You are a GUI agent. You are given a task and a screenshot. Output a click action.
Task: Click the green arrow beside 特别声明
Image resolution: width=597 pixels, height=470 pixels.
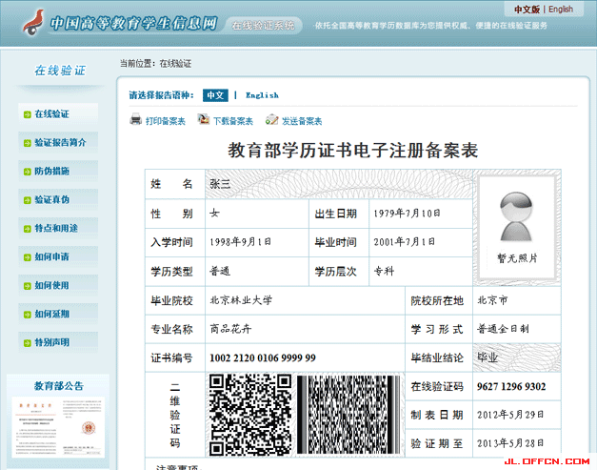coord(27,342)
